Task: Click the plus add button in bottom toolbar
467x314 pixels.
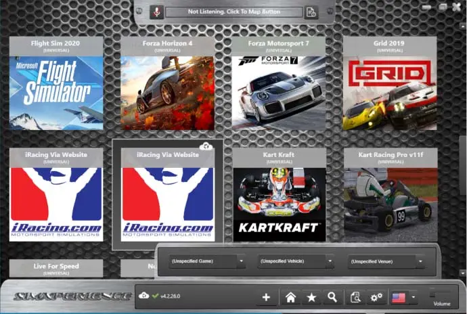Action: pos(266,297)
